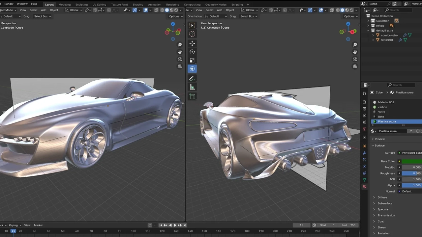Image resolution: width=422 pixels, height=237 pixels.
Task: Open the Render menu
Action: click(x=9, y=4)
